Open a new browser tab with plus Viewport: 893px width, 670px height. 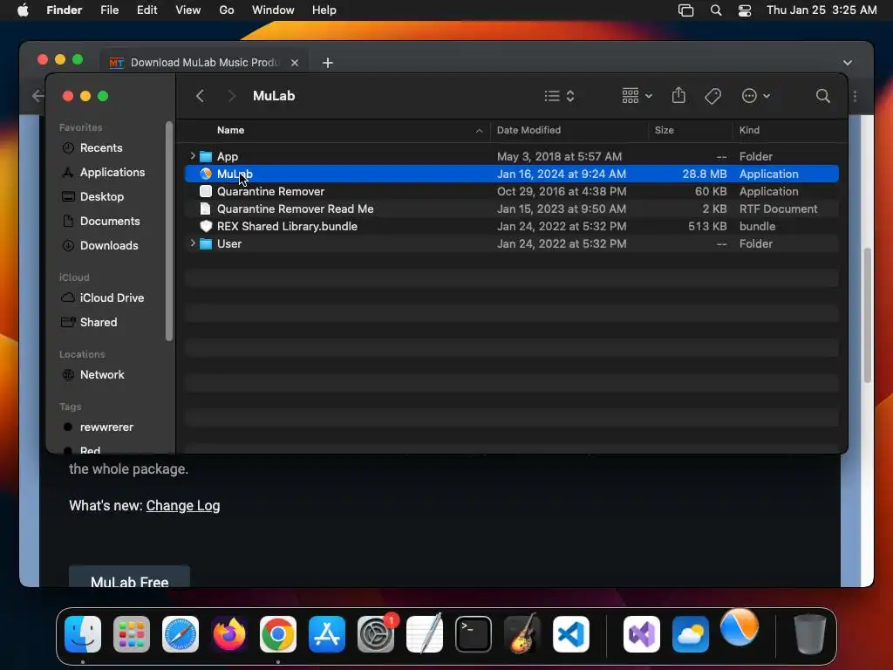(x=328, y=63)
